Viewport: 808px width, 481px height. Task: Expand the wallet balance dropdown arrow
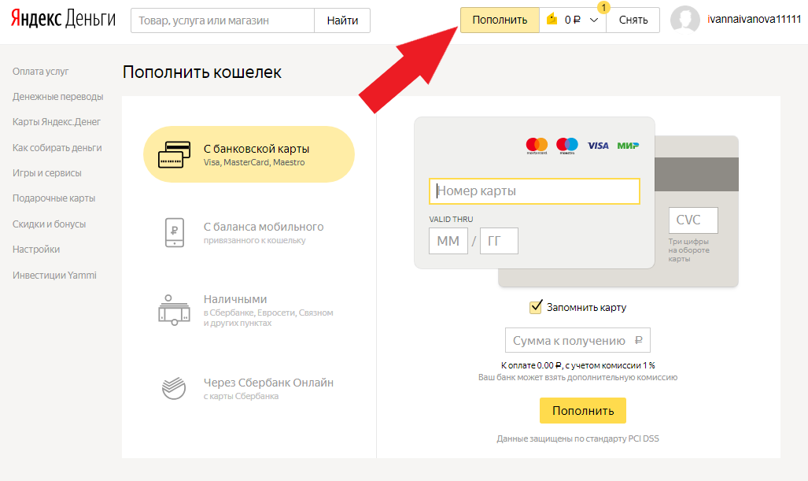point(594,20)
